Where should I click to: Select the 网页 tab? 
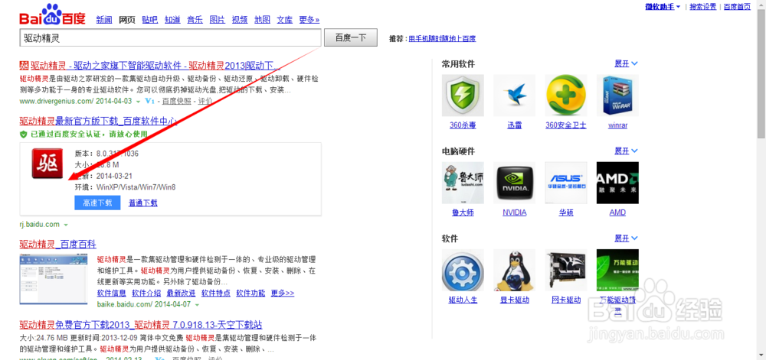[127, 20]
